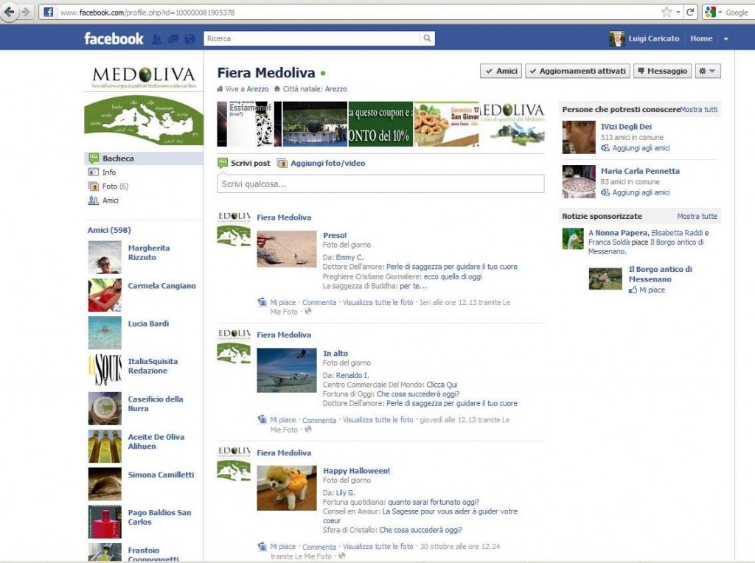Screen dimensions: 755x563
Task: Open notifications globe icon in header
Action: [x=190, y=39]
